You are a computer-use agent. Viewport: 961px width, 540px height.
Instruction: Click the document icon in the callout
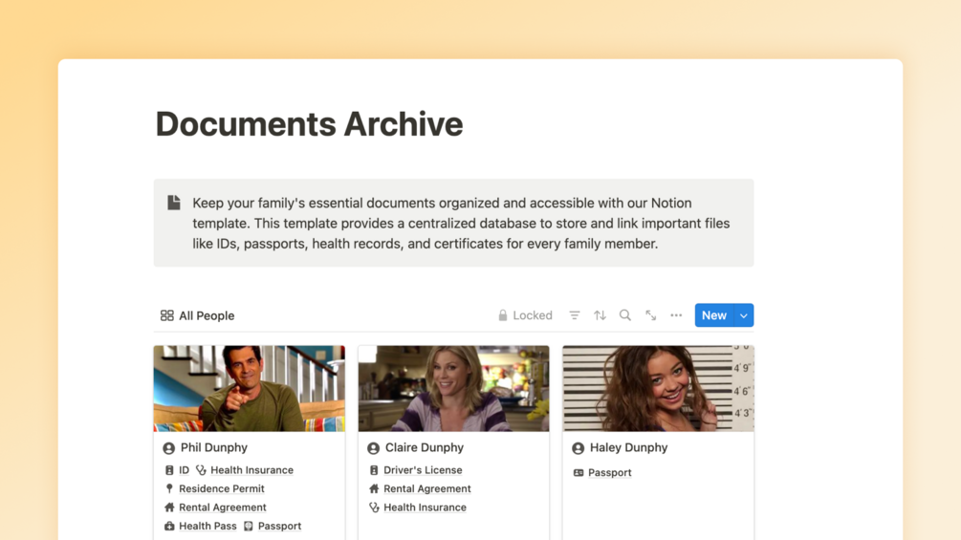(174, 203)
